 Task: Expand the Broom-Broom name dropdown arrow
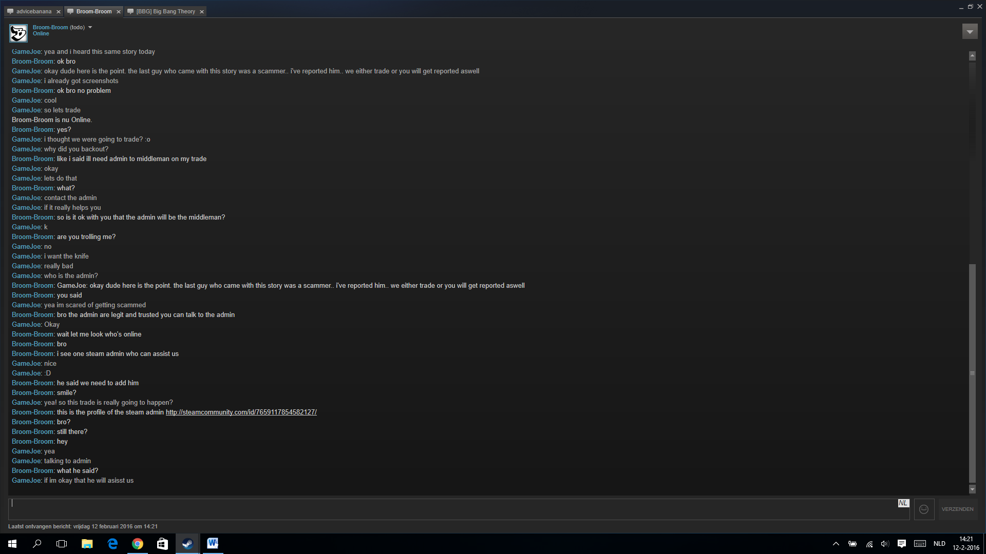click(x=90, y=27)
